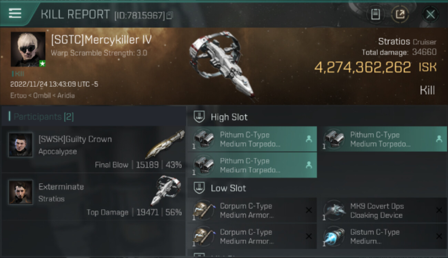Select the Participants [2] tab
The image size is (448, 258).
[41, 117]
